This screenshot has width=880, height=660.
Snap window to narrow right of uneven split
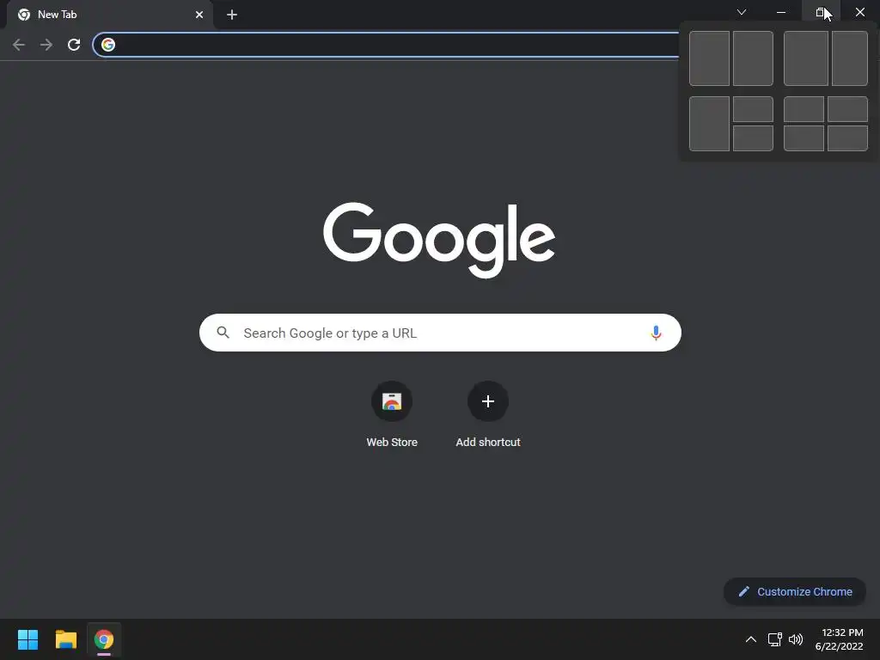(850, 58)
